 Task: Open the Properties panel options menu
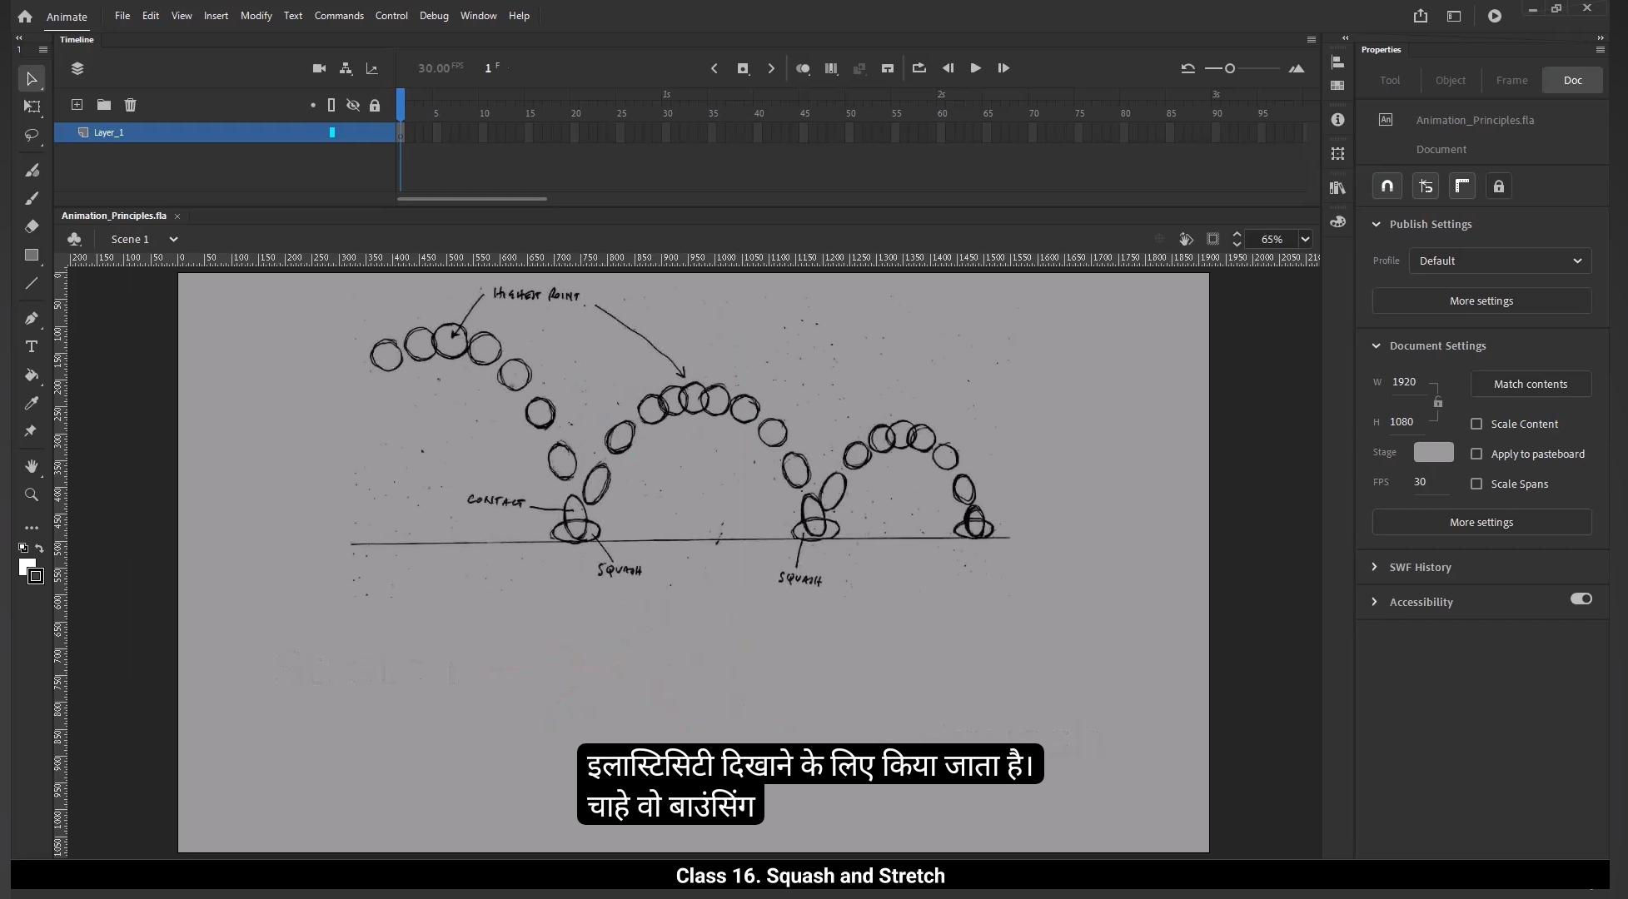1600,50
